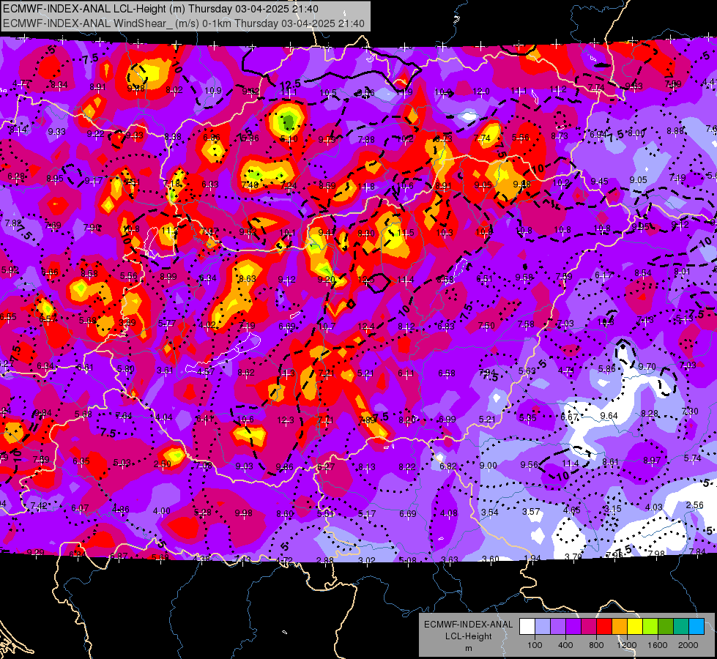Select the LCL-Height header line at the top
The height and width of the screenshot is (659, 717).
(x=160, y=9)
